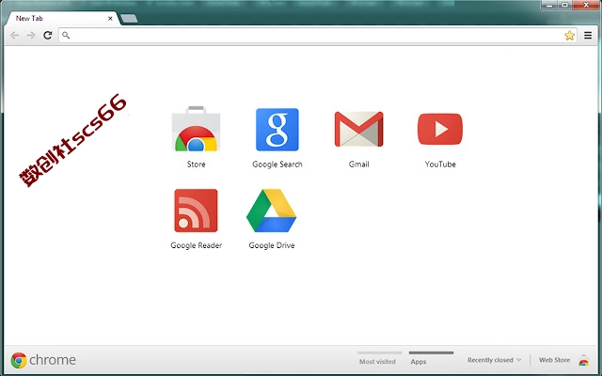This screenshot has height=376, width=602.
Task: Click the Google Search label text
Action: point(277,164)
